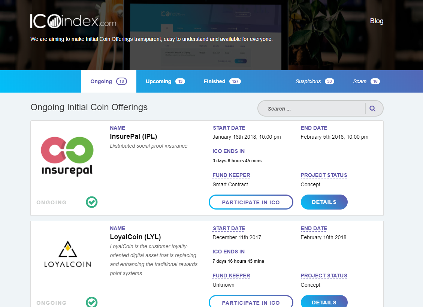The width and height of the screenshot is (423, 307).
Task: Click InsurePal's Project Status label
Action: point(324,175)
